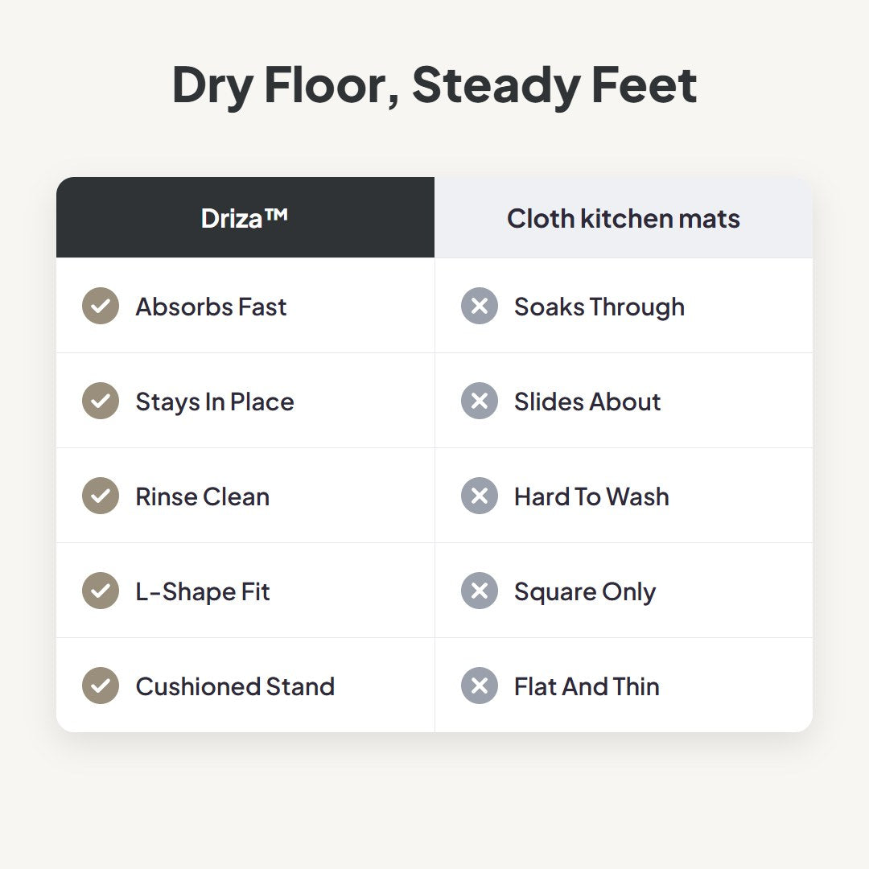Click the checkmark icon beside Stays In Place

click(x=101, y=401)
